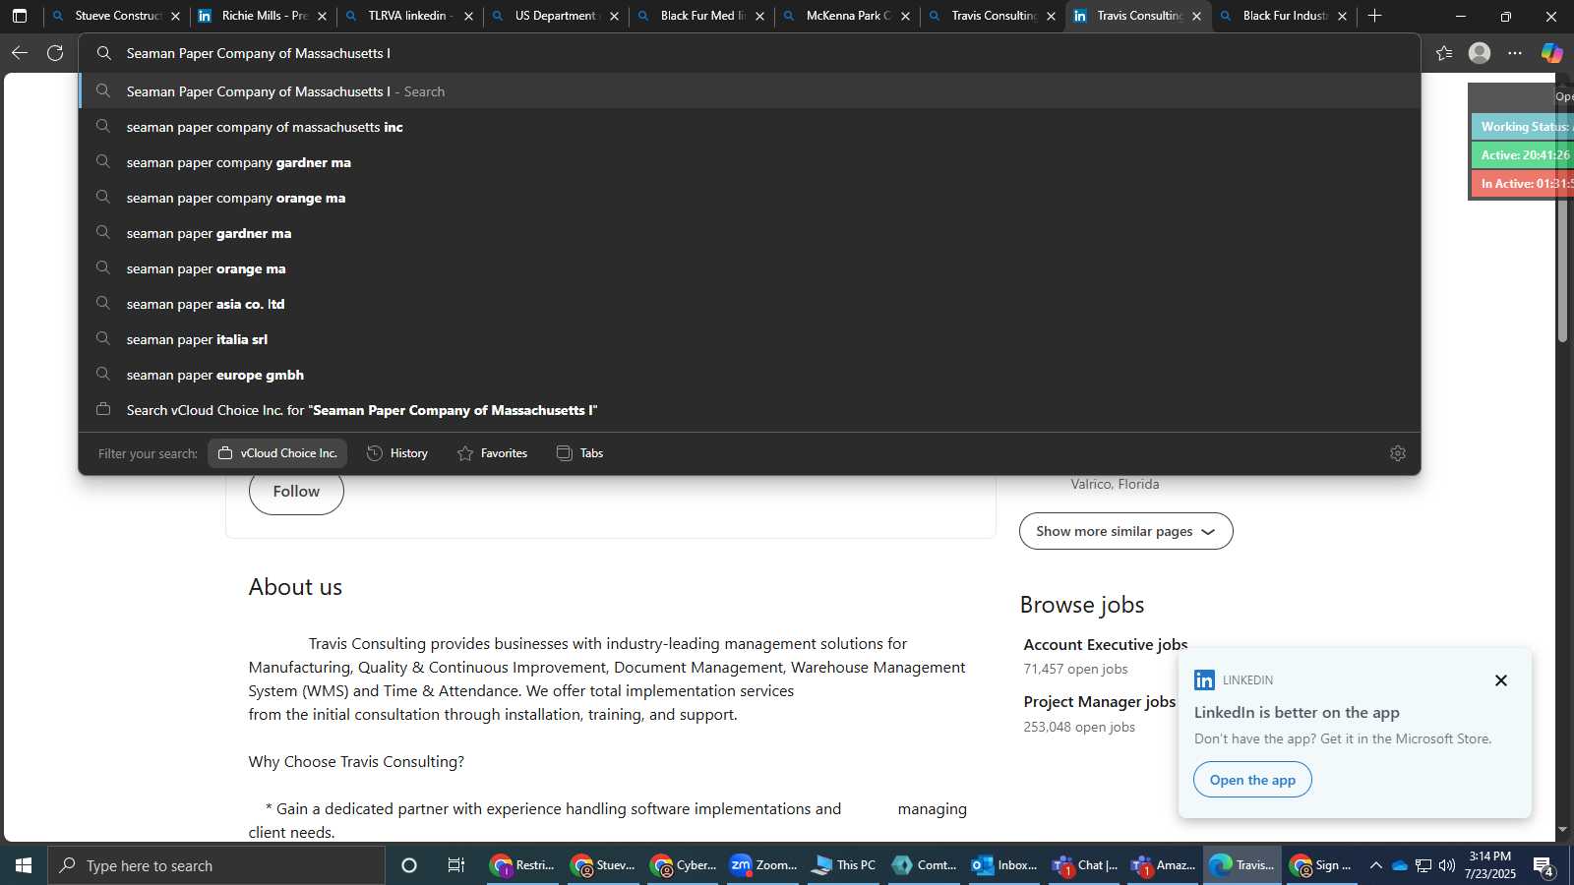Image resolution: width=1574 pixels, height=885 pixels.
Task: Close the Stueve Construction tab
Action: (175, 16)
